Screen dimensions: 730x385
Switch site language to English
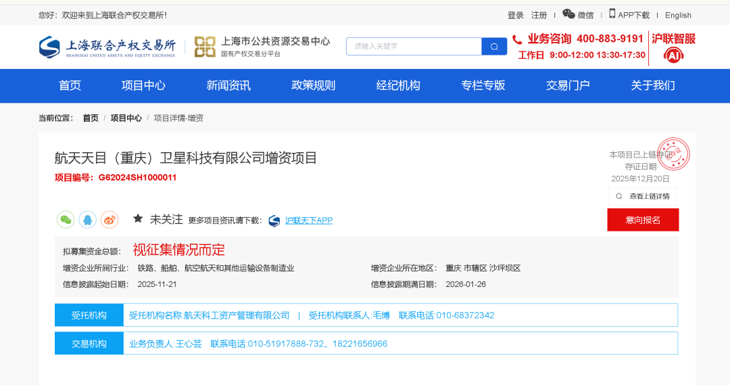point(678,15)
